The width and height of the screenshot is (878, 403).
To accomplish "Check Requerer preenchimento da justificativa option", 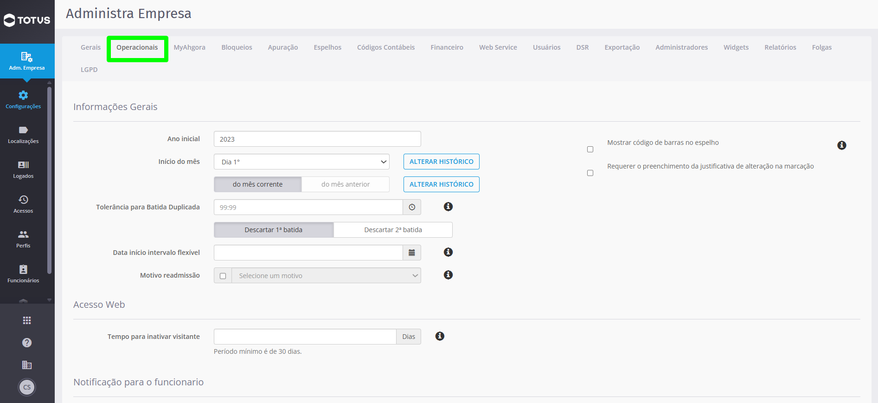I will click(x=590, y=173).
